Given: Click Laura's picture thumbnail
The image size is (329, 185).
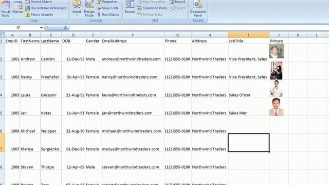Looking at the screenshot, I should point(276,88).
